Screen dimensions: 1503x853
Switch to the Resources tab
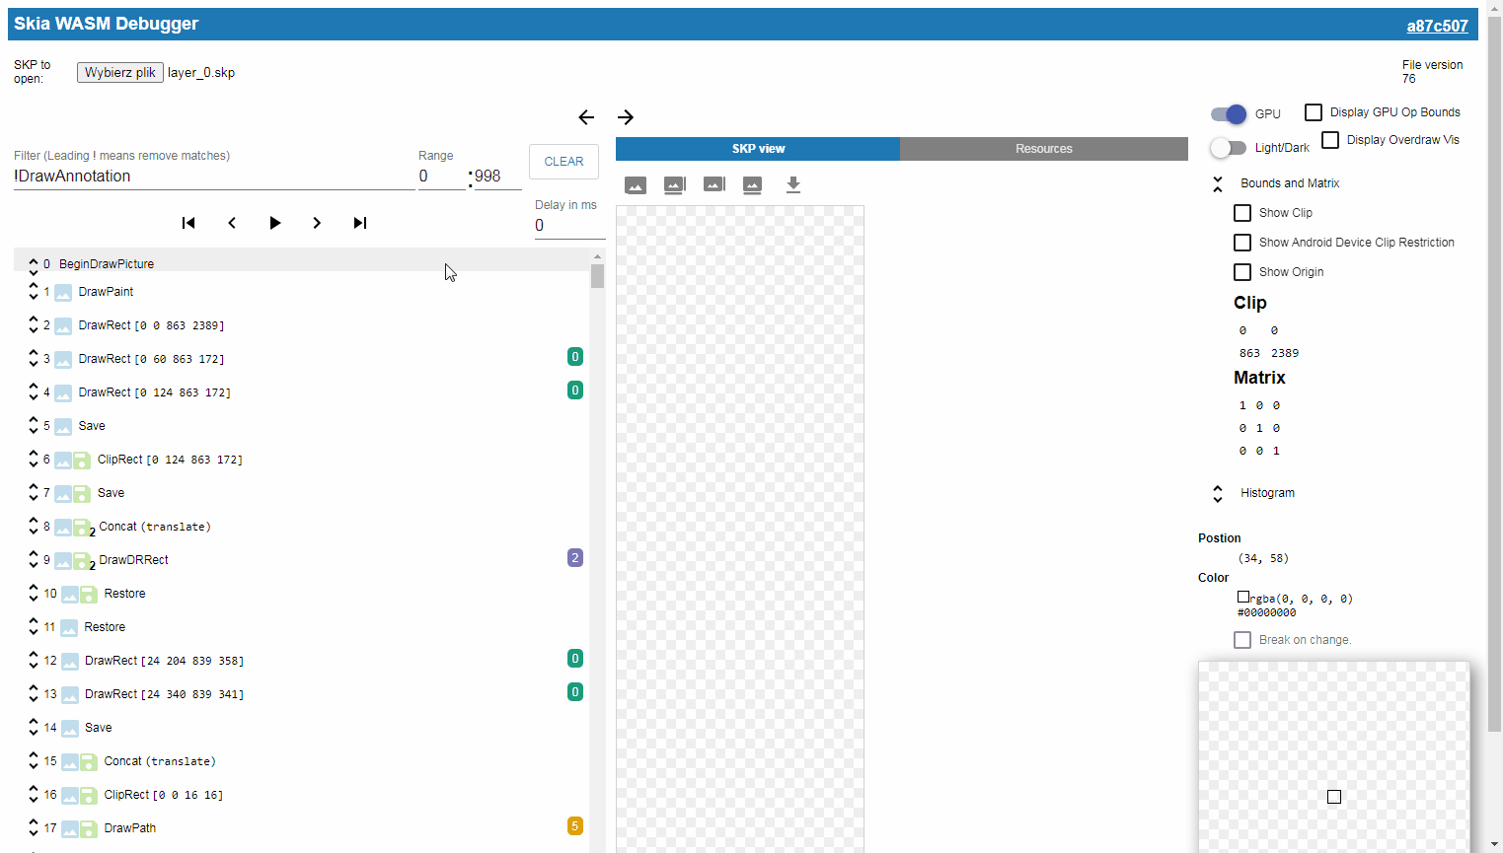[x=1044, y=149]
